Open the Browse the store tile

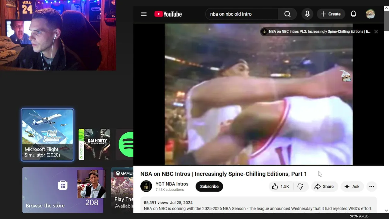(x=63, y=190)
